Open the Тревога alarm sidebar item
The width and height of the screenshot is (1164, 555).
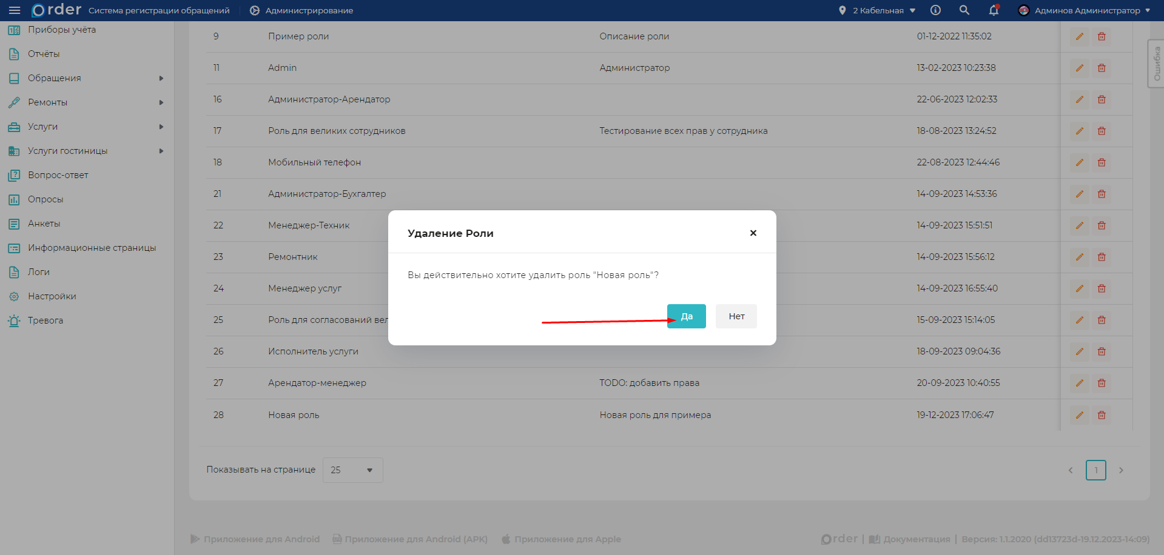(45, 321)
